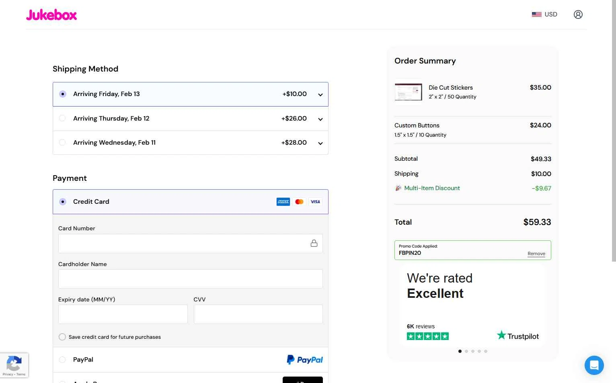Open the USD currency selector
The image size is (616, 383).
(x=544, y=14)
